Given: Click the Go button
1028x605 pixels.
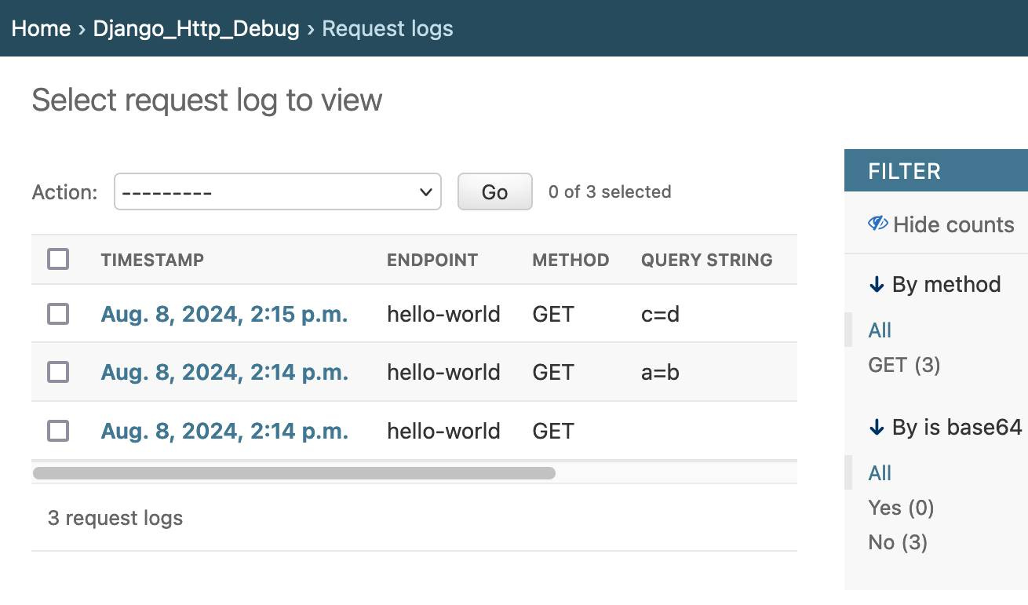Looking at the screenshot, I should 494,191.
